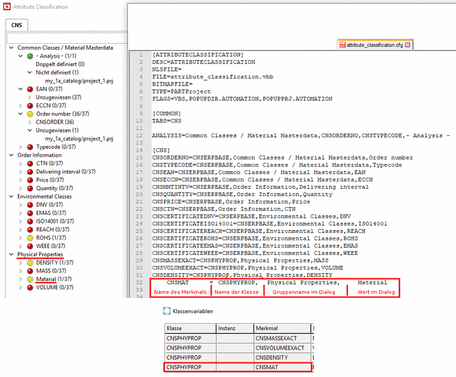456x377 pixels.
Task: Click CNSPHYPROP cell in the CNSMAT row
Action: tap(190, 367)
